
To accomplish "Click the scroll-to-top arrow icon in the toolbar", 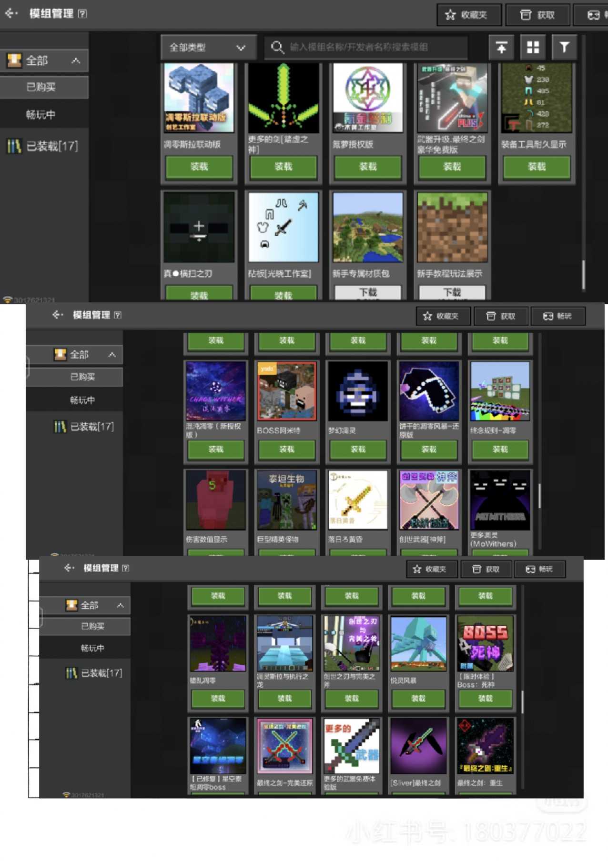I will pos(501,47).
